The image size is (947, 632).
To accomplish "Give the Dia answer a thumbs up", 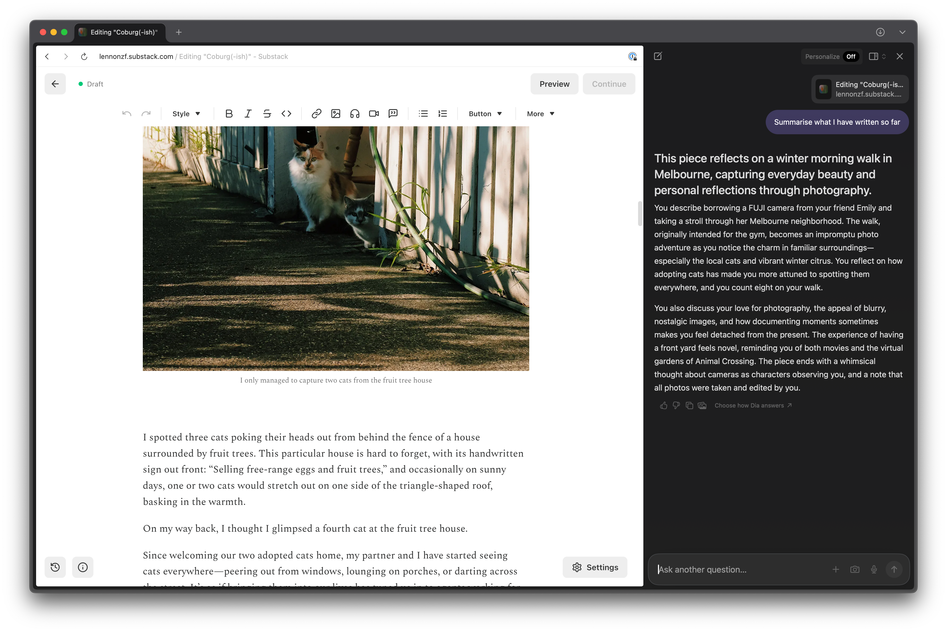I will [664, 405].
